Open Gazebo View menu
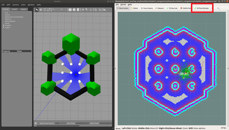229x130 pixels. tap(23, 5)
